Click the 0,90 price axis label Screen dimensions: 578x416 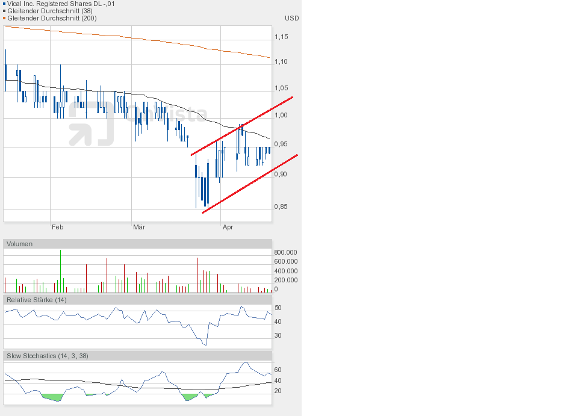281,174
